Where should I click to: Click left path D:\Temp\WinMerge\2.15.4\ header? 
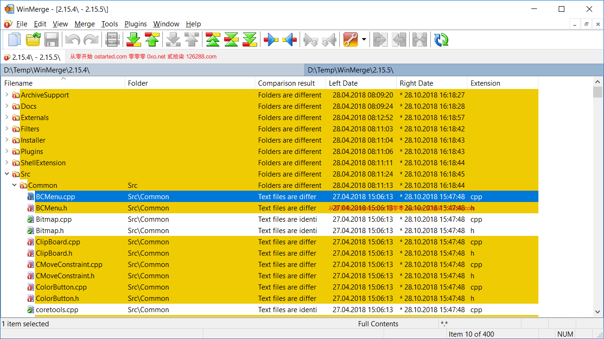(153, 70)
